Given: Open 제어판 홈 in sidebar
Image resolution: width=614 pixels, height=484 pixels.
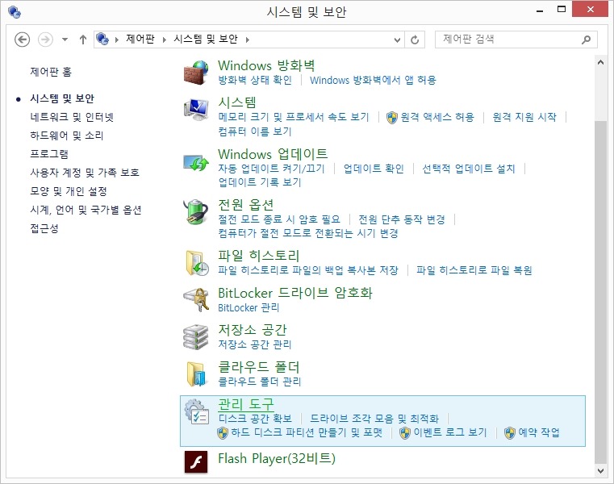Looking at the screenshot, I should [51, 72].
